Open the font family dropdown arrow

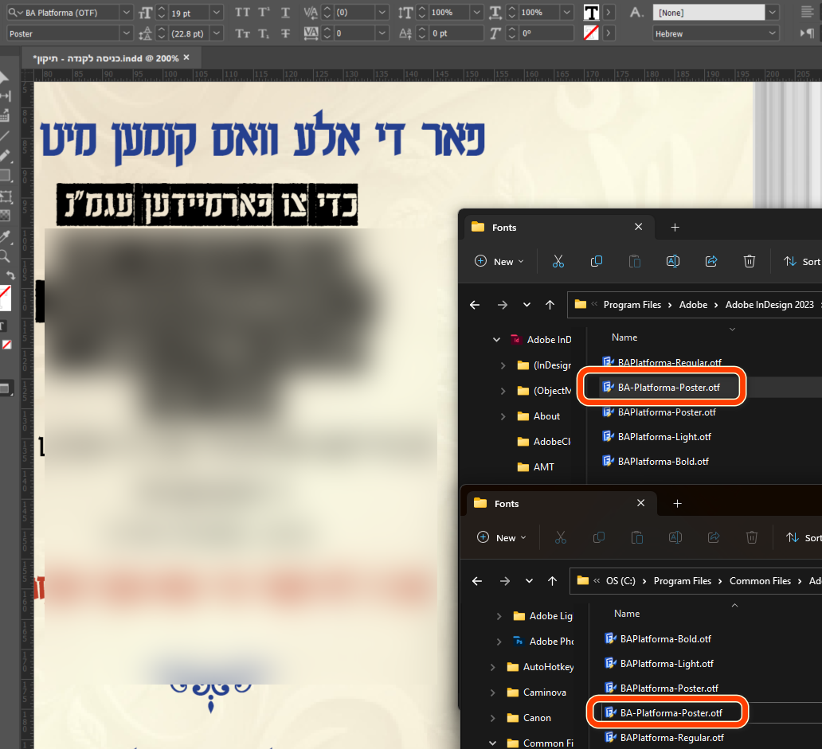point(126,12)
